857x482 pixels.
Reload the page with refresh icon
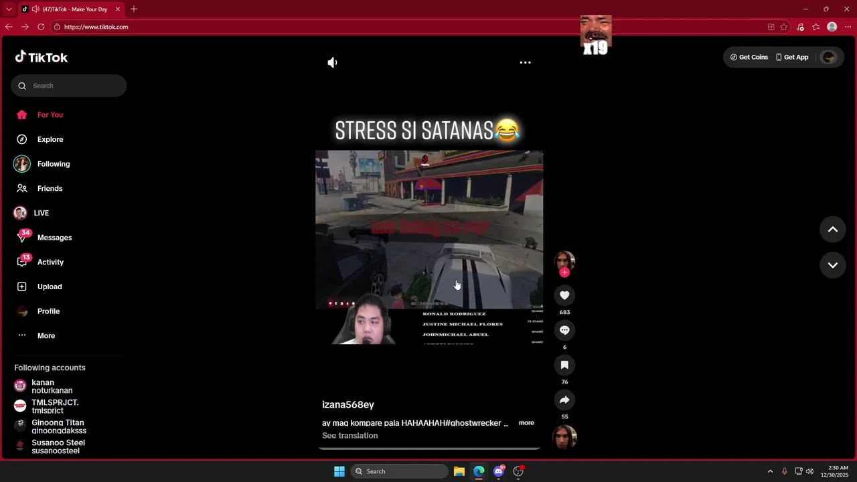coord(41,27)
